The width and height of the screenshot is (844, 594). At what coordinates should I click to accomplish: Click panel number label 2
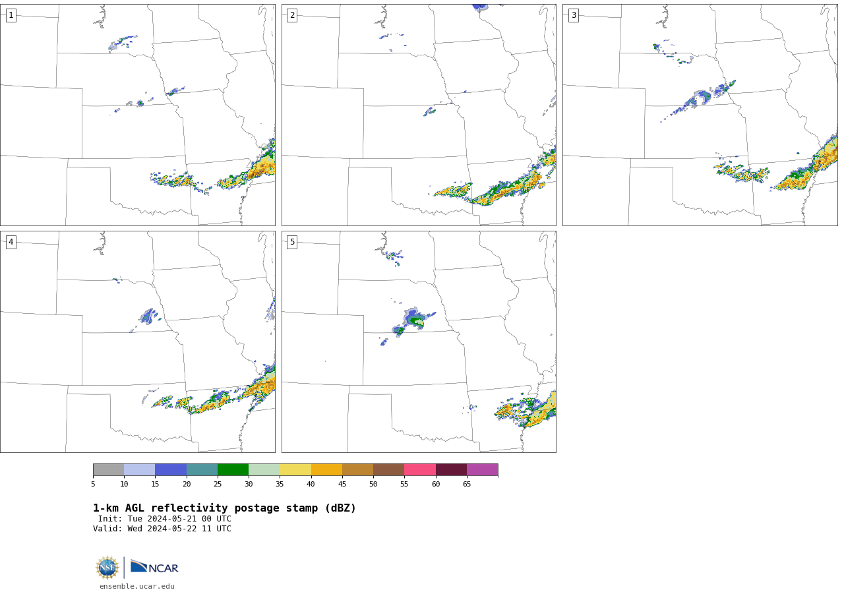click(292, 15)
